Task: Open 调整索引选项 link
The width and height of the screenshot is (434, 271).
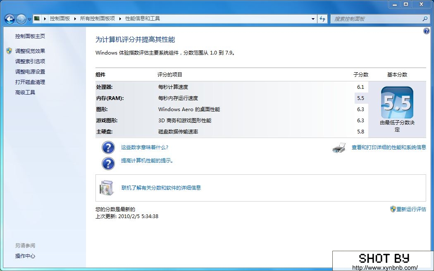Action: pyautogui.click(x=30, y=62)
